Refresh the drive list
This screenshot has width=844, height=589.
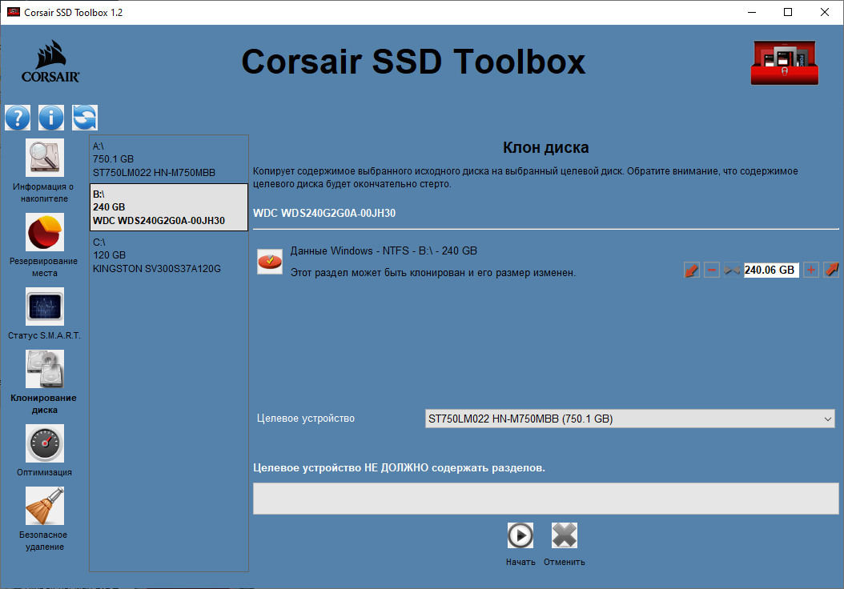click(x=85, y=118)
